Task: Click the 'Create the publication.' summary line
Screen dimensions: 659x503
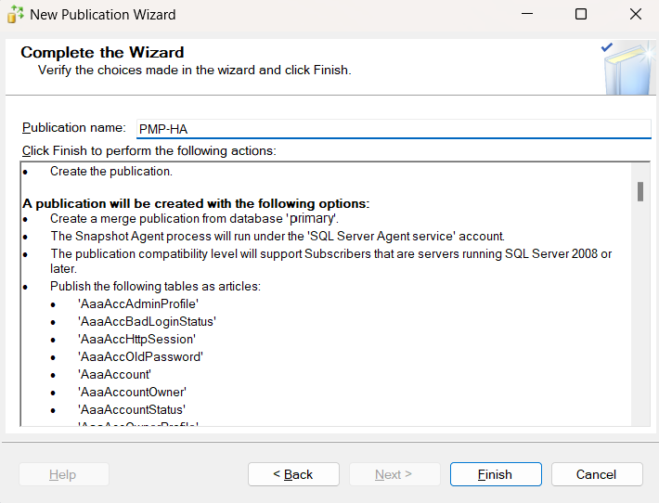Action: point(111,171)
